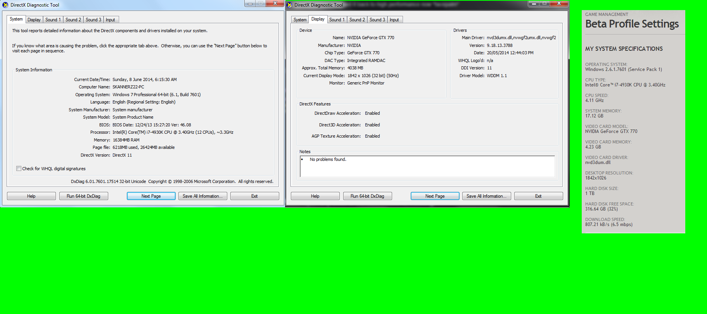Image resolution: width=707 pixels, height=314 pixels.
Task: Open the Input tab in right DxDiag window
Action: click(x=394, y=20)
